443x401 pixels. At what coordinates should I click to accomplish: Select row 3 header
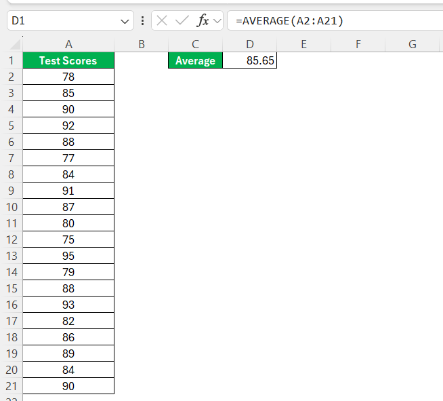(12, 93)
